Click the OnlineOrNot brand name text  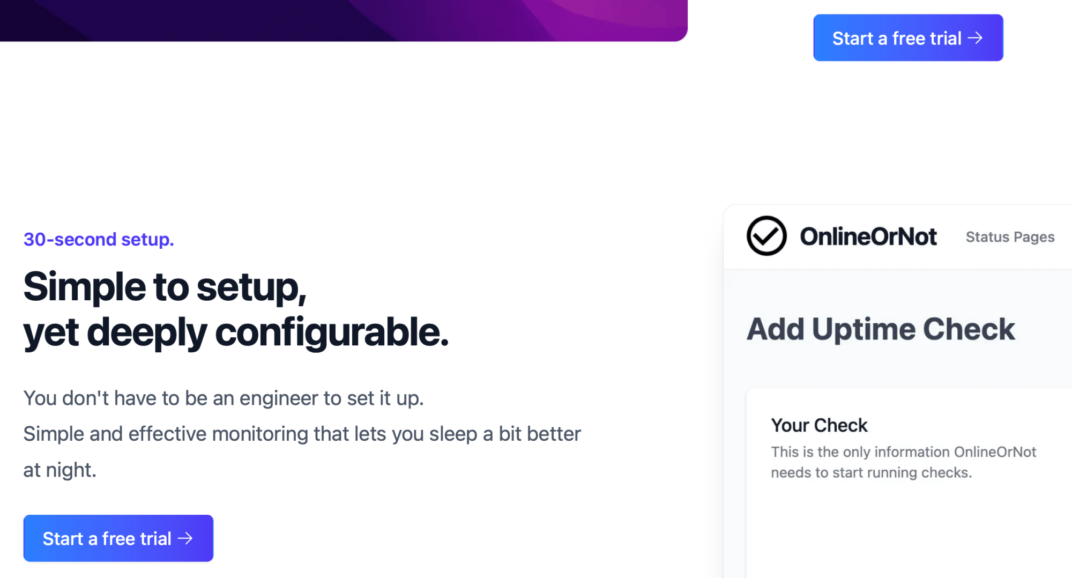click(868, 236)
